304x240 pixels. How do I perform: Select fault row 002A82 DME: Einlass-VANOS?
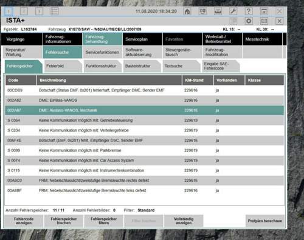[144, 100]
